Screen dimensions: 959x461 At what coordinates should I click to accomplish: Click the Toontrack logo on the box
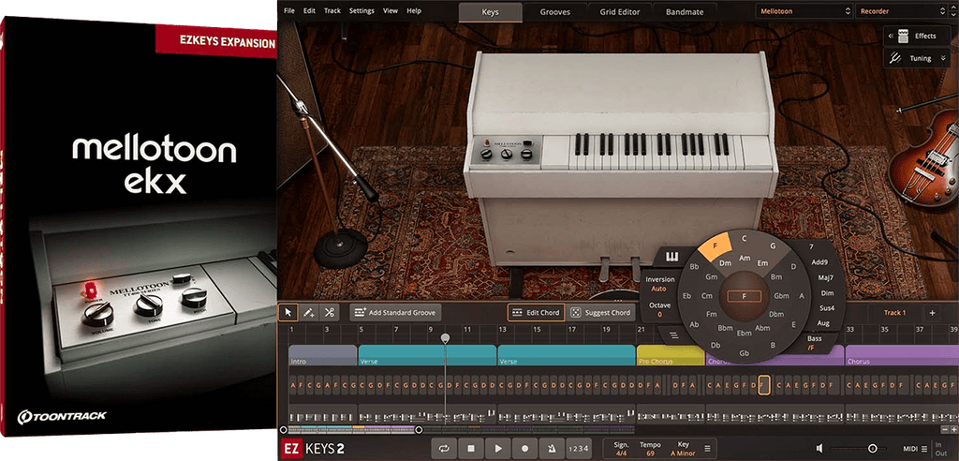pyautogui.click(x=61, y=416)
